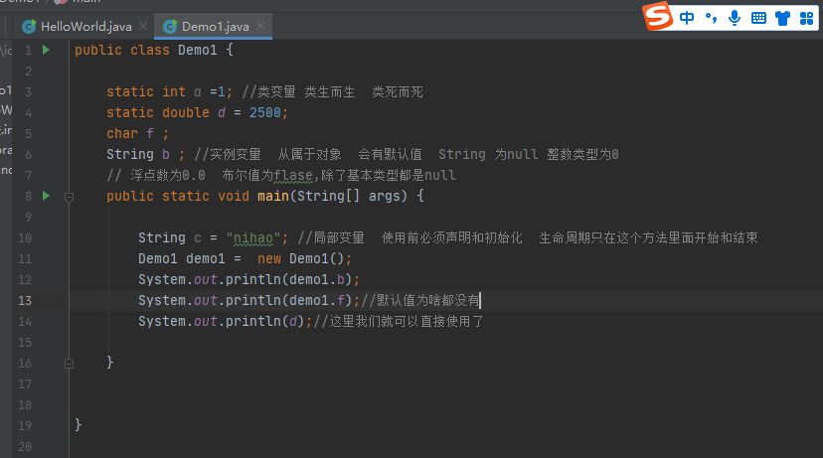Open the Sogou skin shirt icon

click(x=782, y=17)
